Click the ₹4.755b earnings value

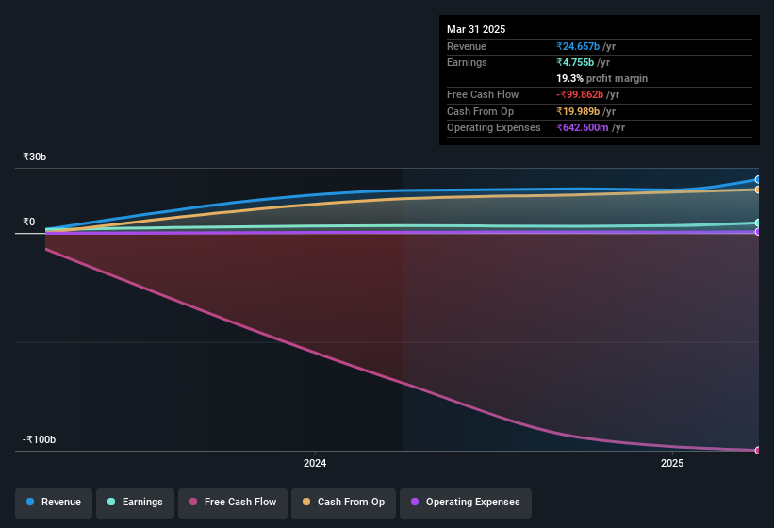click(x=575, y=62)
